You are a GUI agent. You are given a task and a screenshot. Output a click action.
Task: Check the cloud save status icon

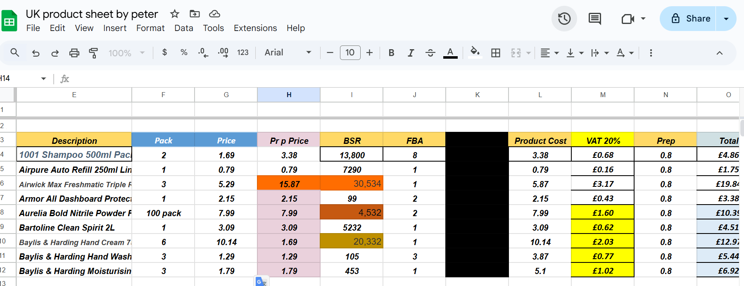click(x=214, y=14)
